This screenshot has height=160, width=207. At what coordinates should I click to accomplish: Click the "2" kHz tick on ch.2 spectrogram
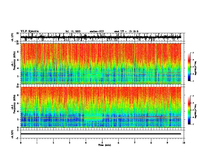[18, 119]
